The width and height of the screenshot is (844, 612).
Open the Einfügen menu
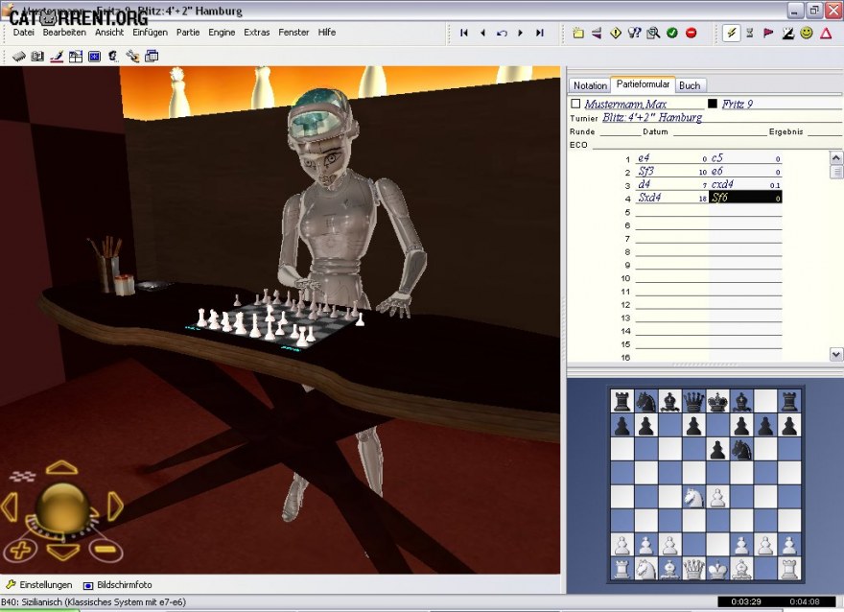tap(151, 33)
